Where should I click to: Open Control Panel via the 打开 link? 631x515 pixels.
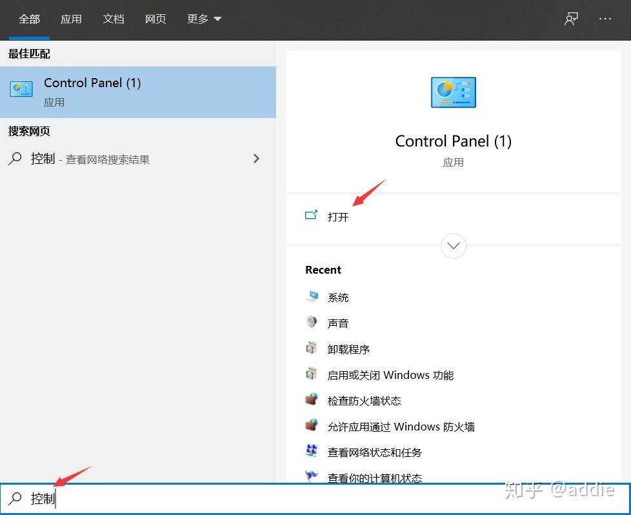tap(339, 217)
